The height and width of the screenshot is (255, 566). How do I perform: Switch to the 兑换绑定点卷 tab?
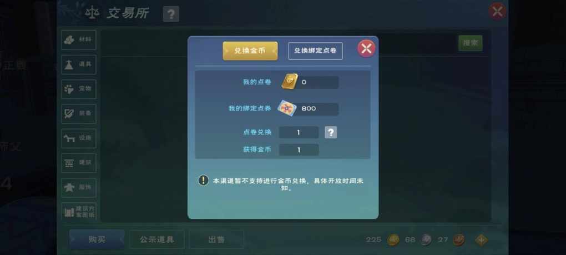[315, 51]
